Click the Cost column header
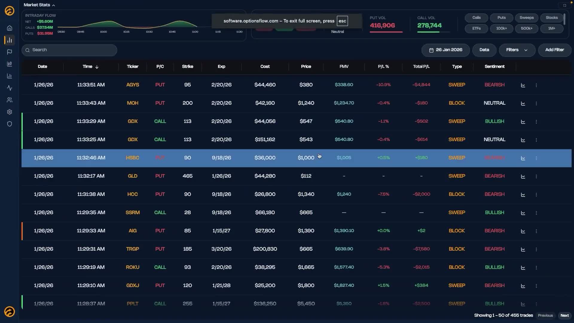Image resolution: width=574 pixels, height=323 pixels. click(265, 67)
